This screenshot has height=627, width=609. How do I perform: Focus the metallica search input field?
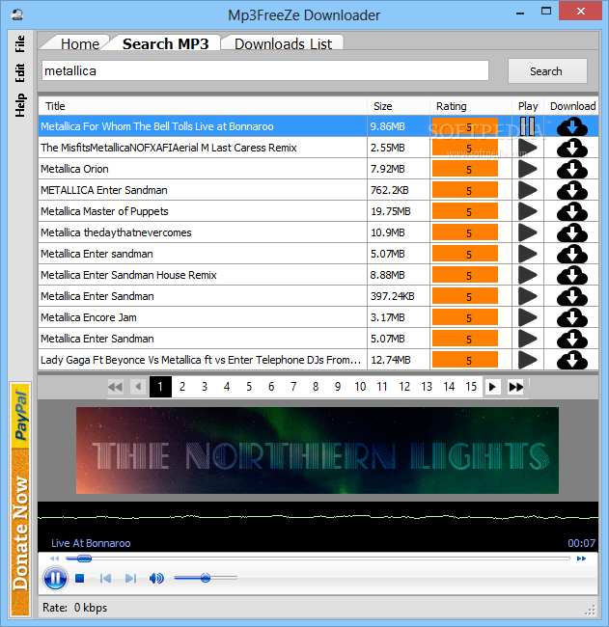tap(265, 70)
